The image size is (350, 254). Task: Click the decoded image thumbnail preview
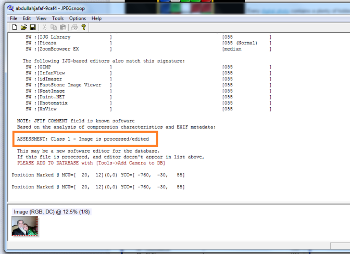click(x=25, y=226)
